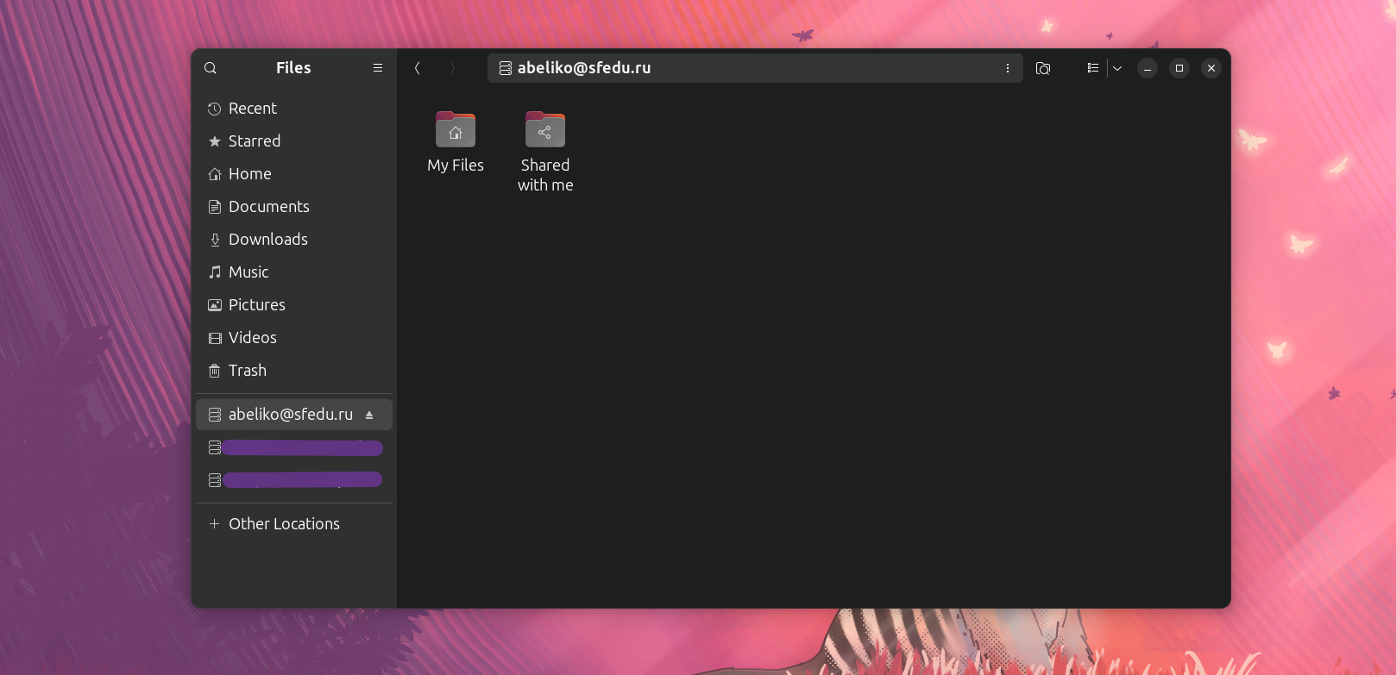This screenshot has height=675, width=1396.
Task: Open the sidebar hamburger menu
Action: [x=378, y=68]
